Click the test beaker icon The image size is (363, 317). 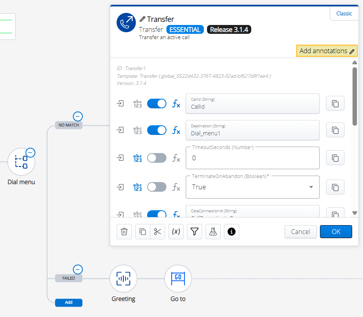click(x=213, y=232)
